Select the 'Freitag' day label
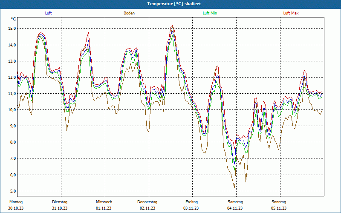The width and height of the screenshot is (341, 213). [x=191, y=202]
